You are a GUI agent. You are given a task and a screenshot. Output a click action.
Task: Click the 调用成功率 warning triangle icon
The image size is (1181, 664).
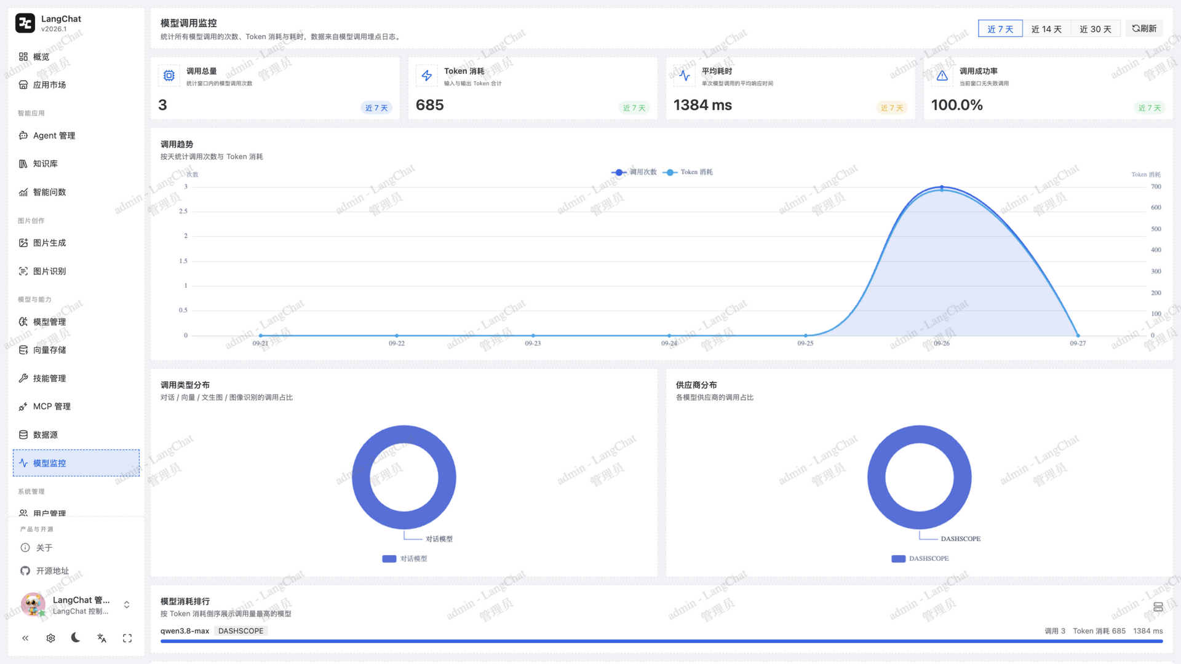[x=942, y=76]
